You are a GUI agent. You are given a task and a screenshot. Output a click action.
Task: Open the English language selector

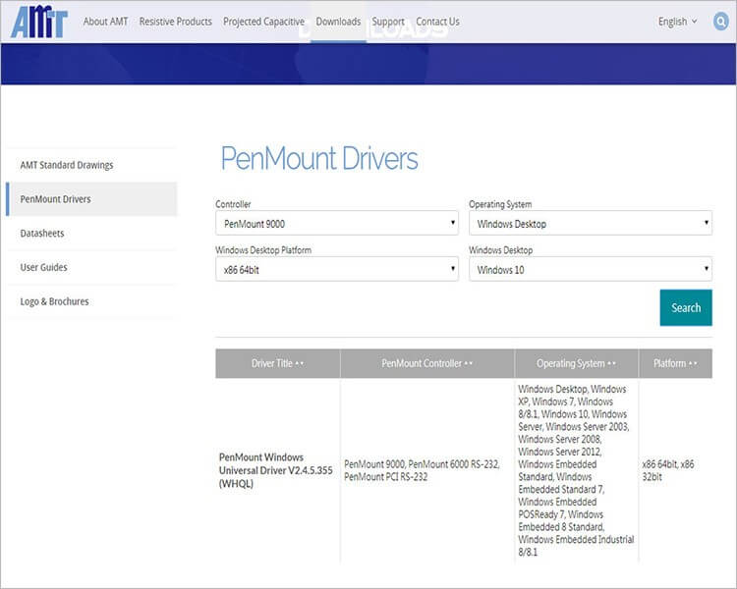point(677,22)
